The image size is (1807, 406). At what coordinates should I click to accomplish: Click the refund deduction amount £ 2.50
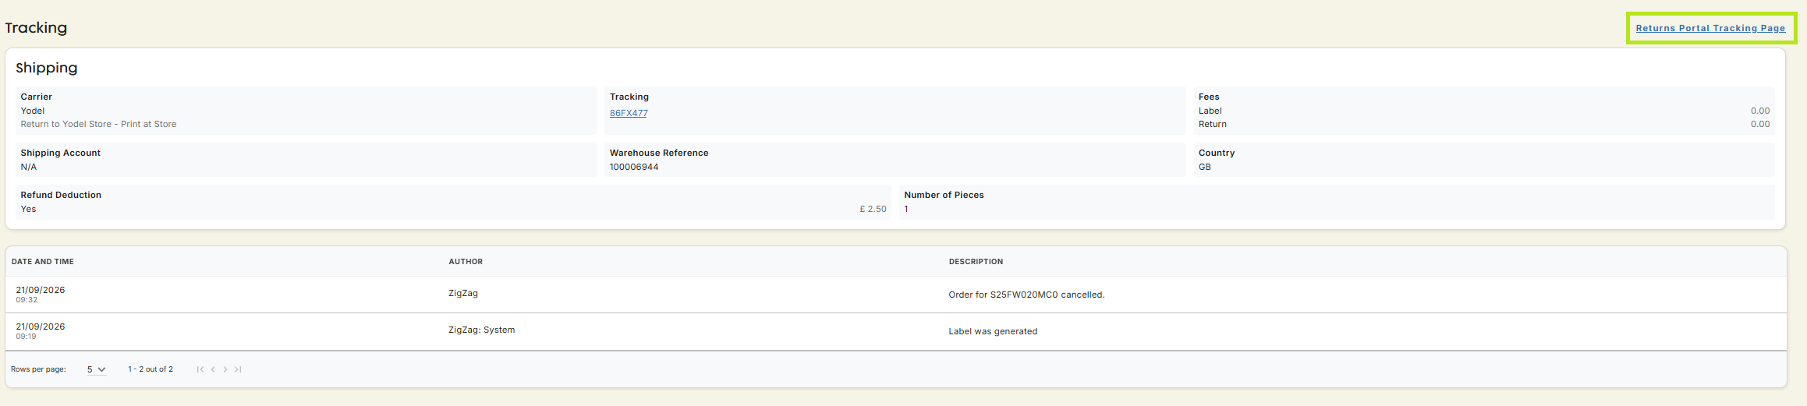point(873,209)
